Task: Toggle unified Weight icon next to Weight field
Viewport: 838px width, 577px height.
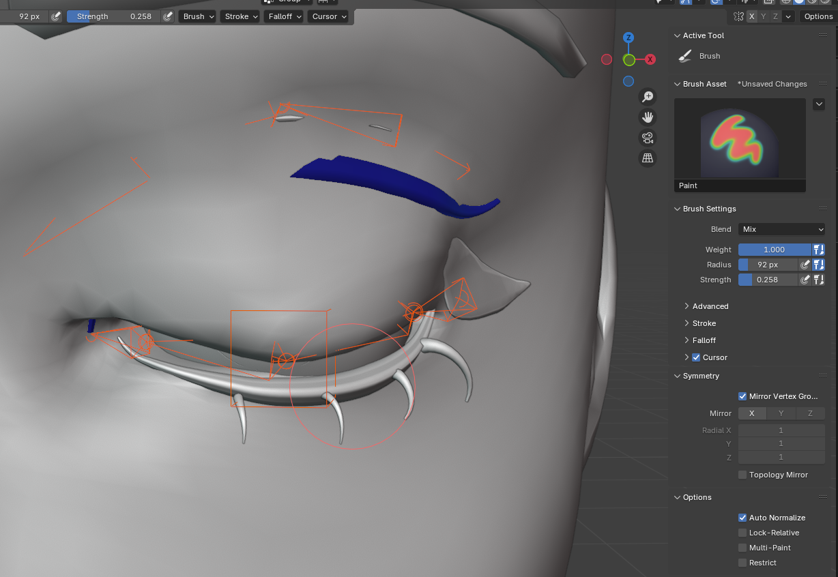Action: [819, 250]
